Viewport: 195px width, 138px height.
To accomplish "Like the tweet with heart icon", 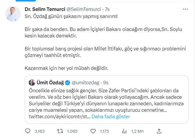I will pyautogui.click(x=93, y=131).
